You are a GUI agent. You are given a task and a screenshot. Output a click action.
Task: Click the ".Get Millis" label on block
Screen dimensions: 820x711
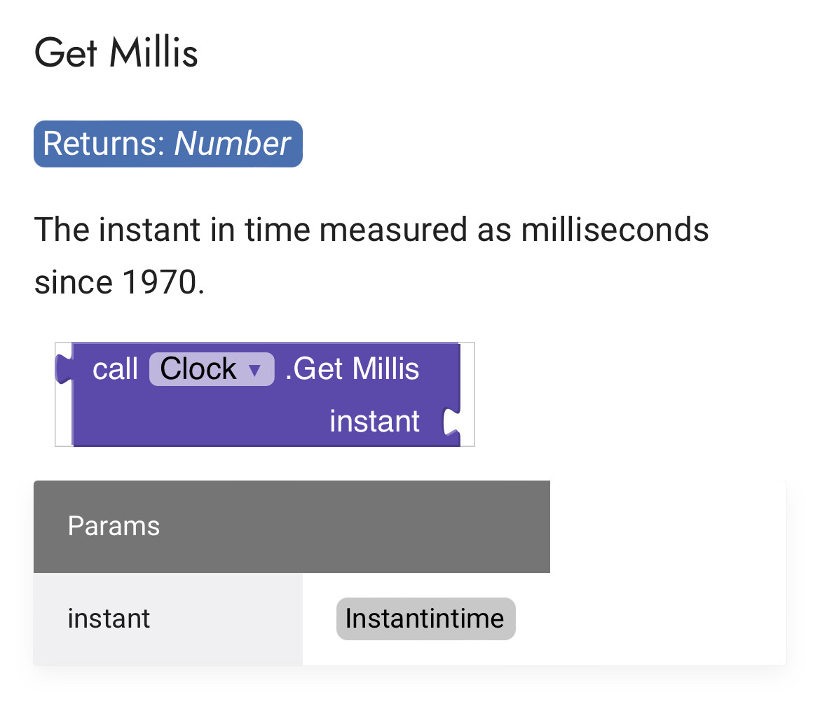point(352,369)
